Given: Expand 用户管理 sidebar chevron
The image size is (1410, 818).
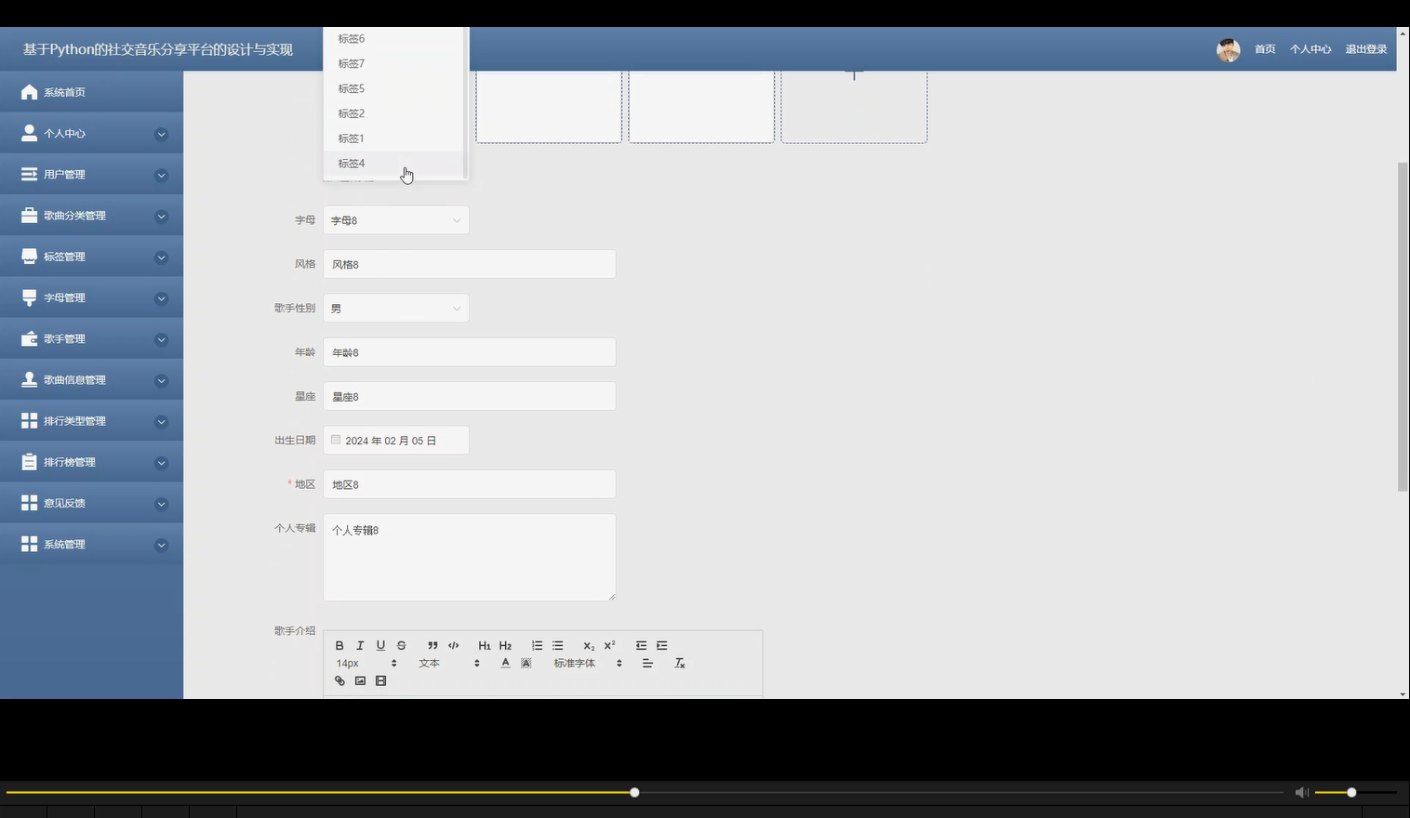Looking at the screenshot, I should click(x=161, y=175).
